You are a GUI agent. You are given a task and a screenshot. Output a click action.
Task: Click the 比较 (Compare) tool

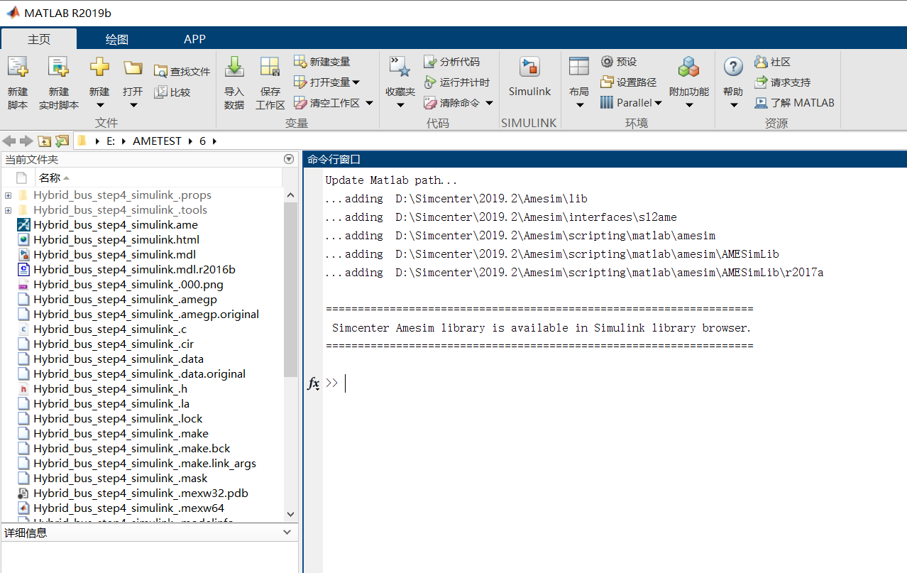point(173,91)
